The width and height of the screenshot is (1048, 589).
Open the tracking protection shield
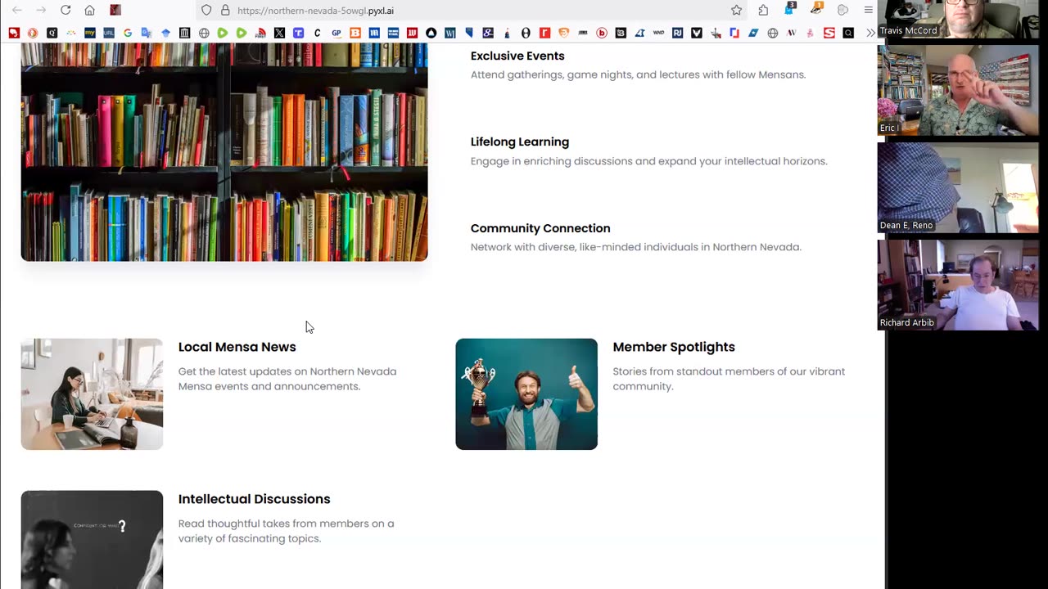(206, 11)
